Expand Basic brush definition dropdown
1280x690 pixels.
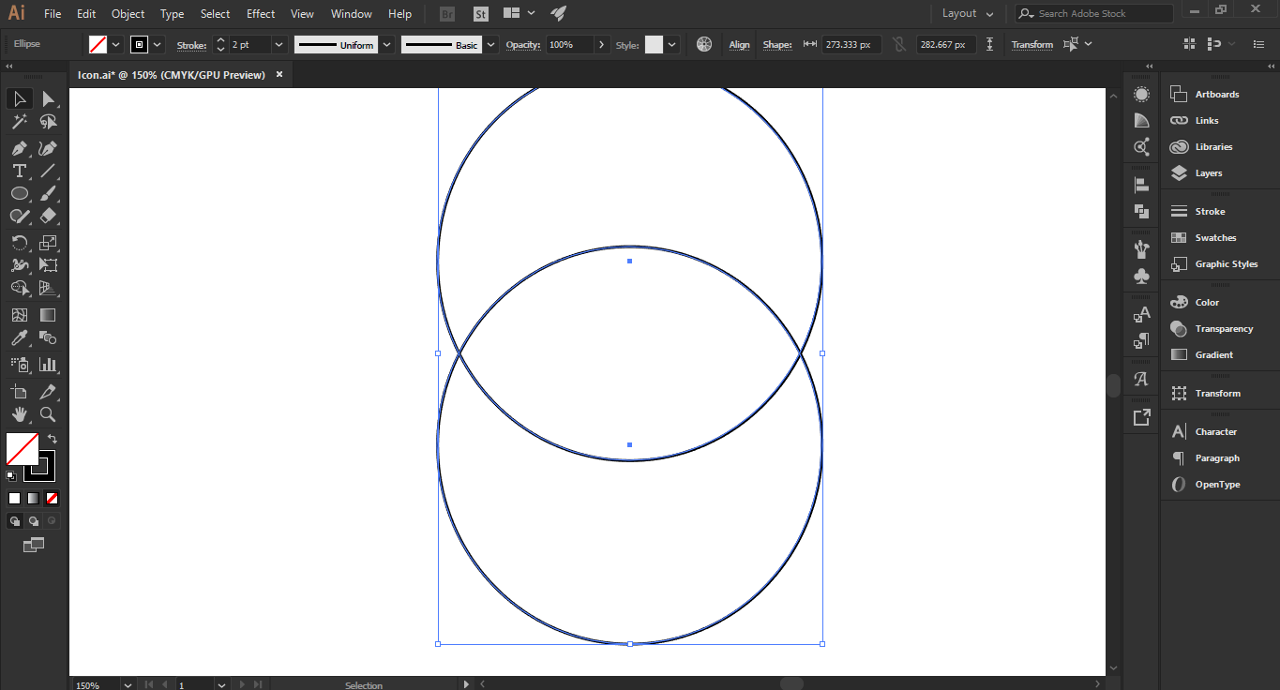pyautogui.click(x=490, y=44)
